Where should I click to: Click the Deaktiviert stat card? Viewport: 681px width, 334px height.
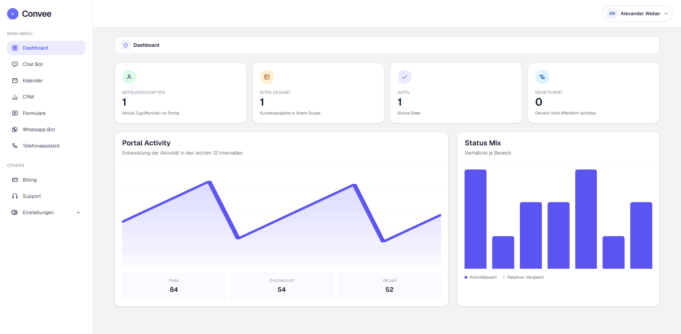pyautogui.click(x=593, y=93)
